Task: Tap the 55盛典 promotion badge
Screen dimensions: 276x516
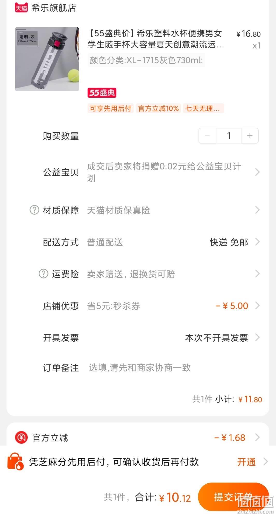Action: click(x=102, y=93)
